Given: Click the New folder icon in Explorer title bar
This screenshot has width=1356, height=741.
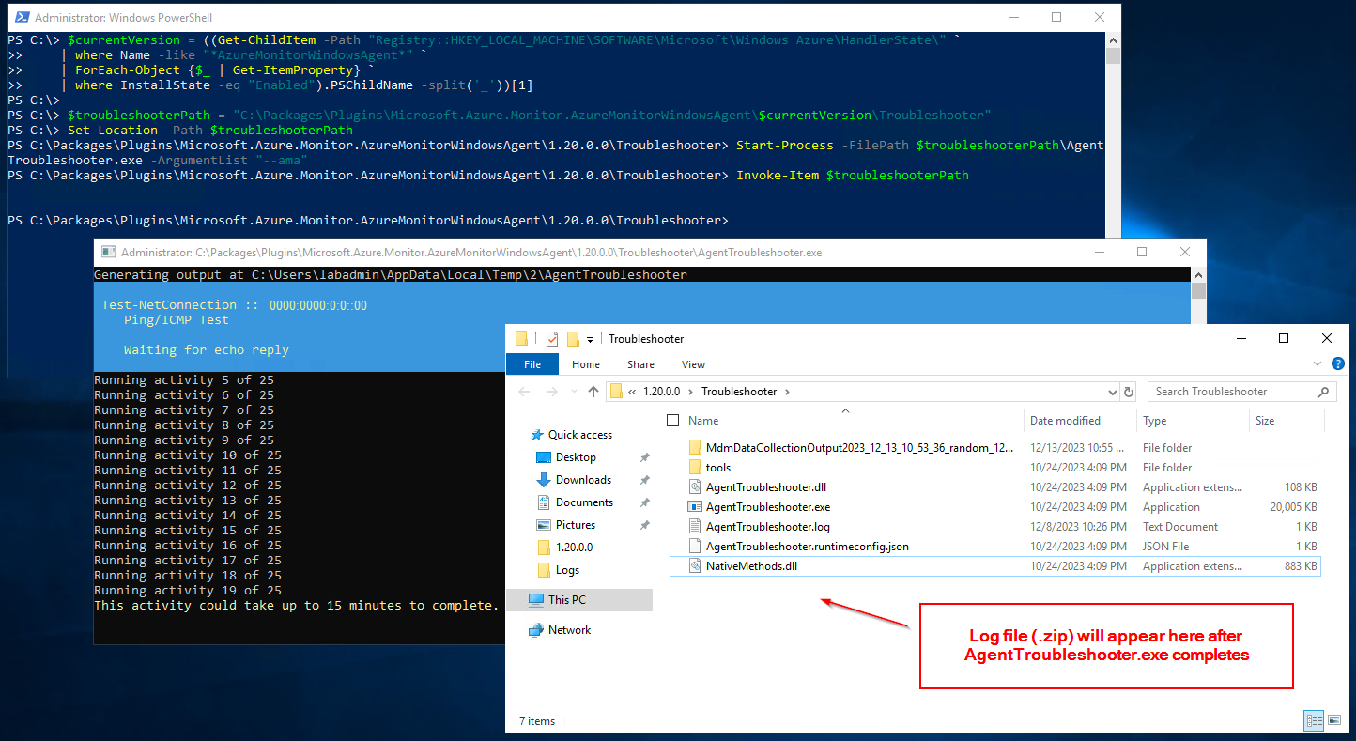Looking at the screenshot, I should [x=572, y=339].
